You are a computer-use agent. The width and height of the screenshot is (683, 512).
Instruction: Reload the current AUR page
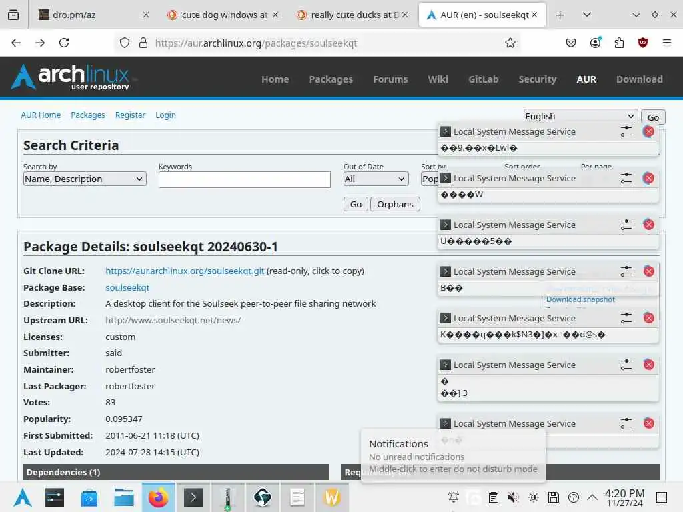[64, 43]
